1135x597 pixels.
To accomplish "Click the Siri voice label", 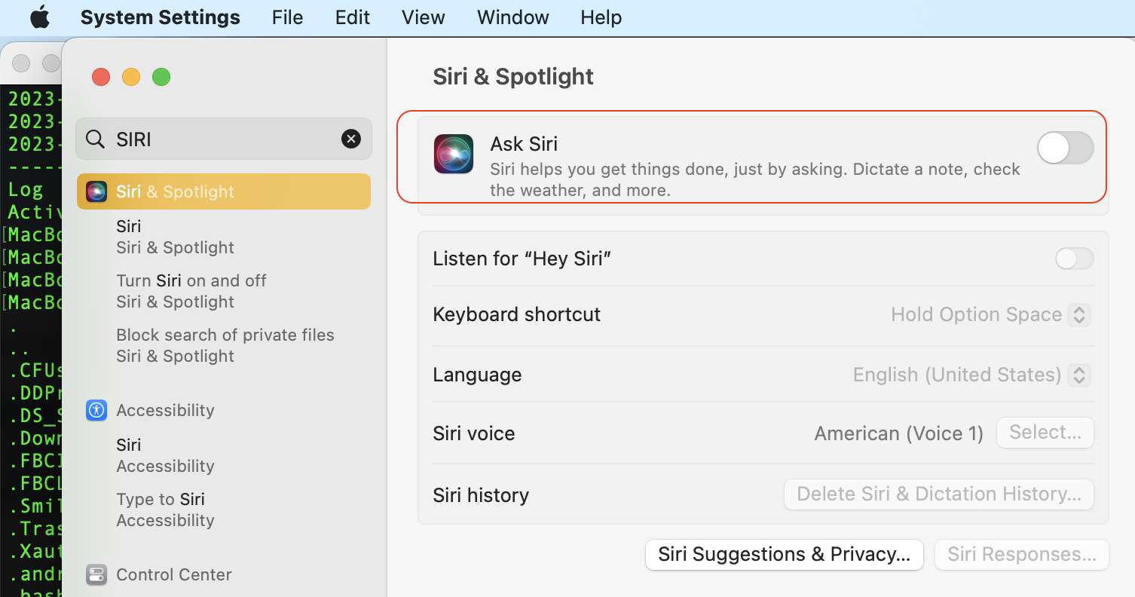I will click(x=474, y=433).
